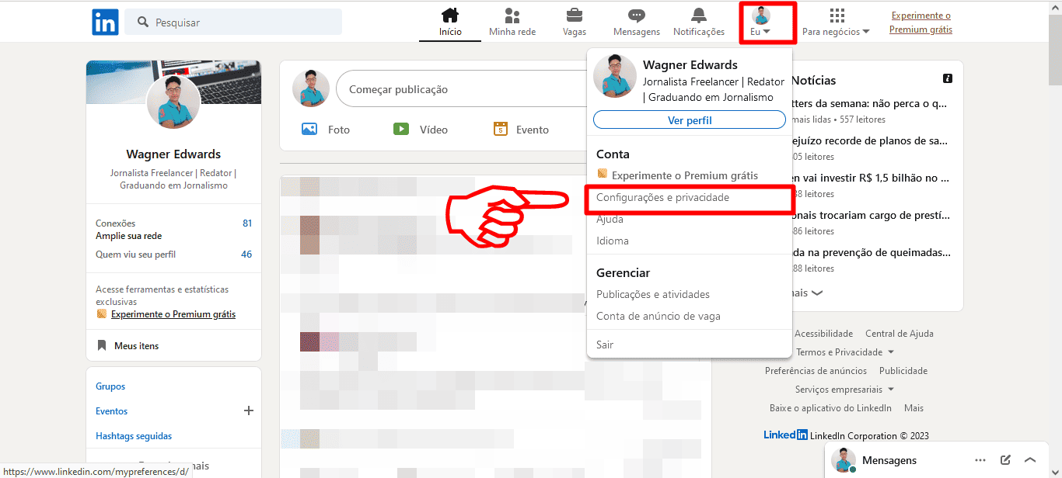
Task: Open the Eu profile menu
Action: (x=761, y=22)
